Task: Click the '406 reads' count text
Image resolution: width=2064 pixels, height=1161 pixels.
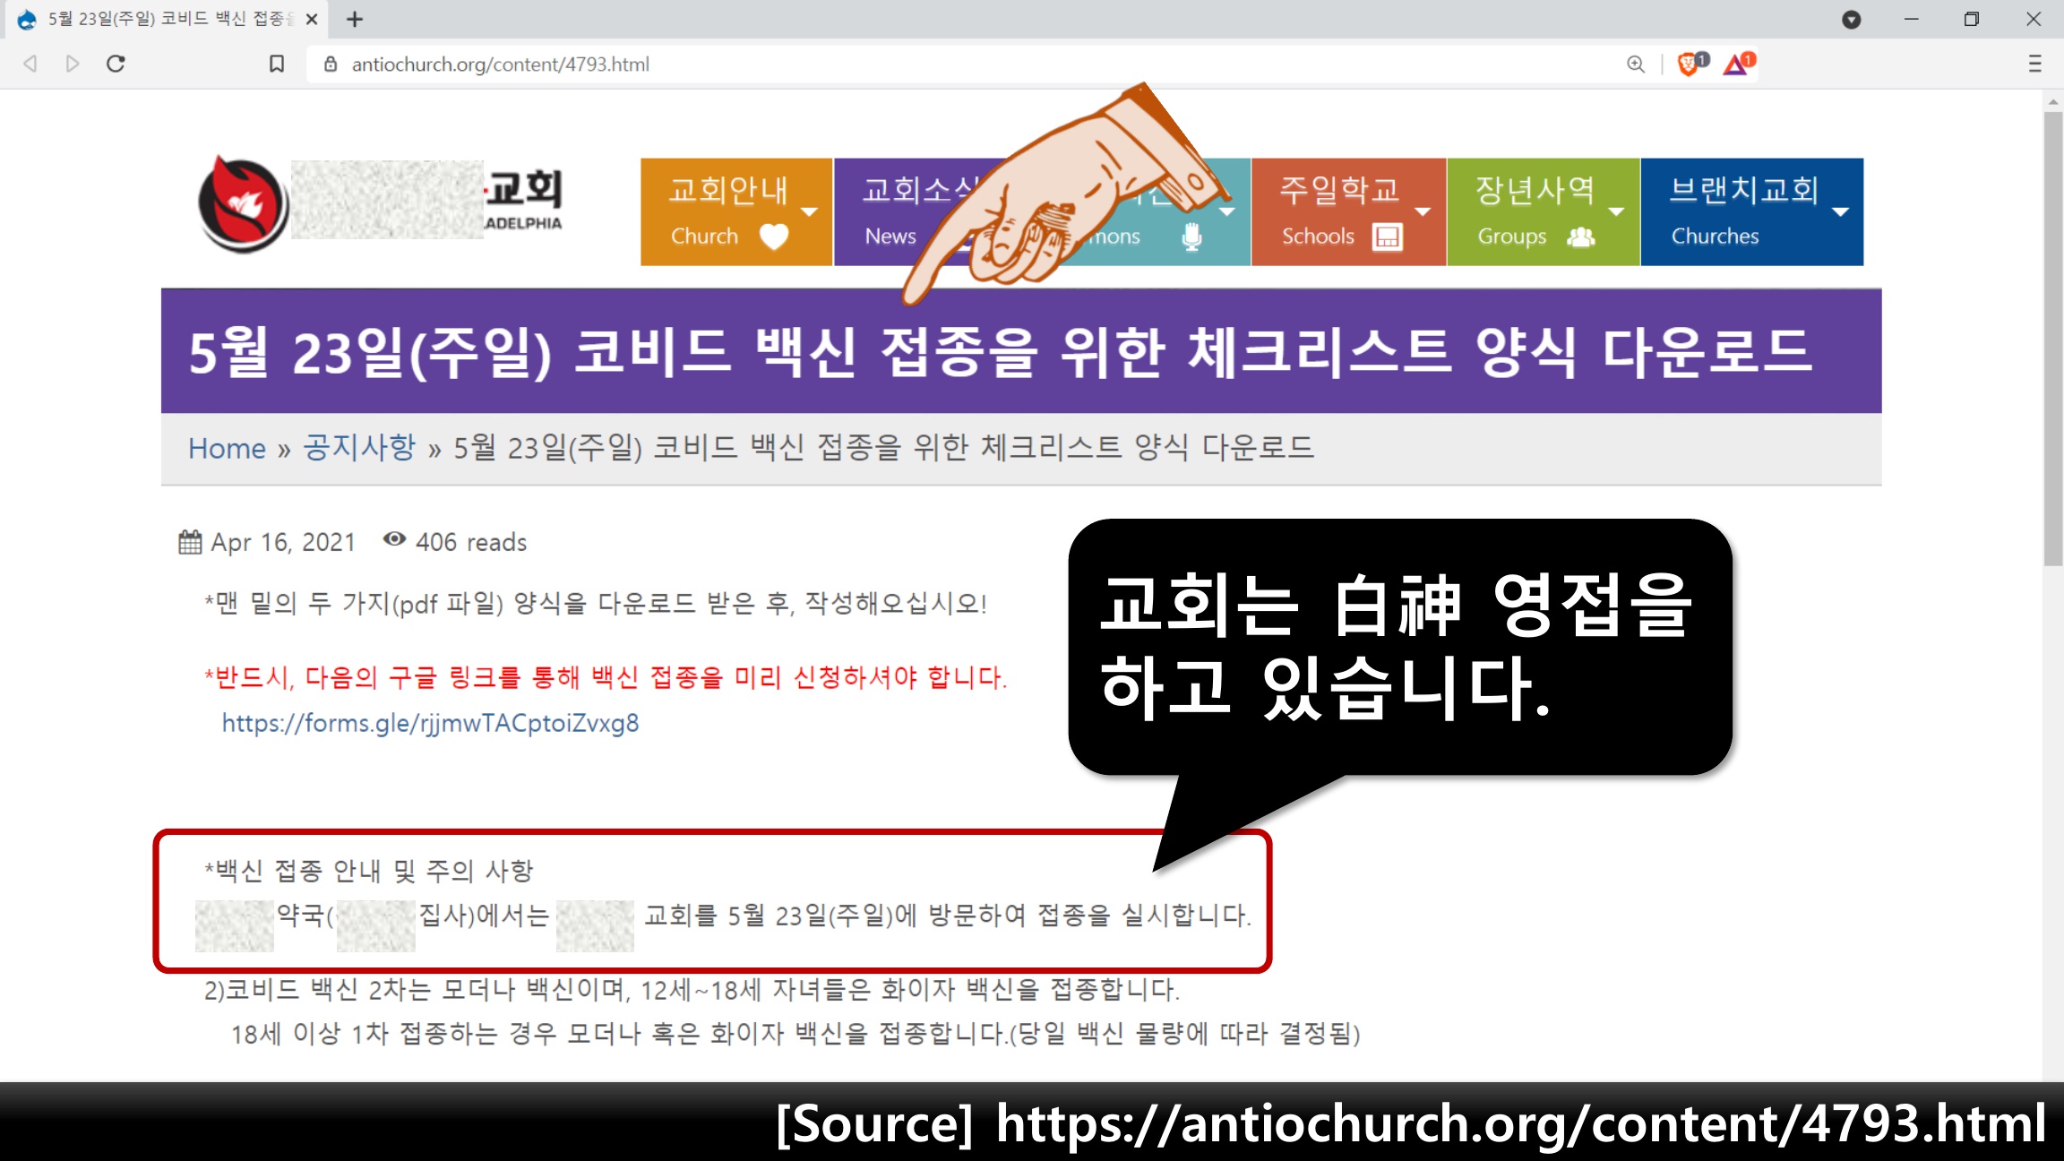Action: tap(471, 542)
